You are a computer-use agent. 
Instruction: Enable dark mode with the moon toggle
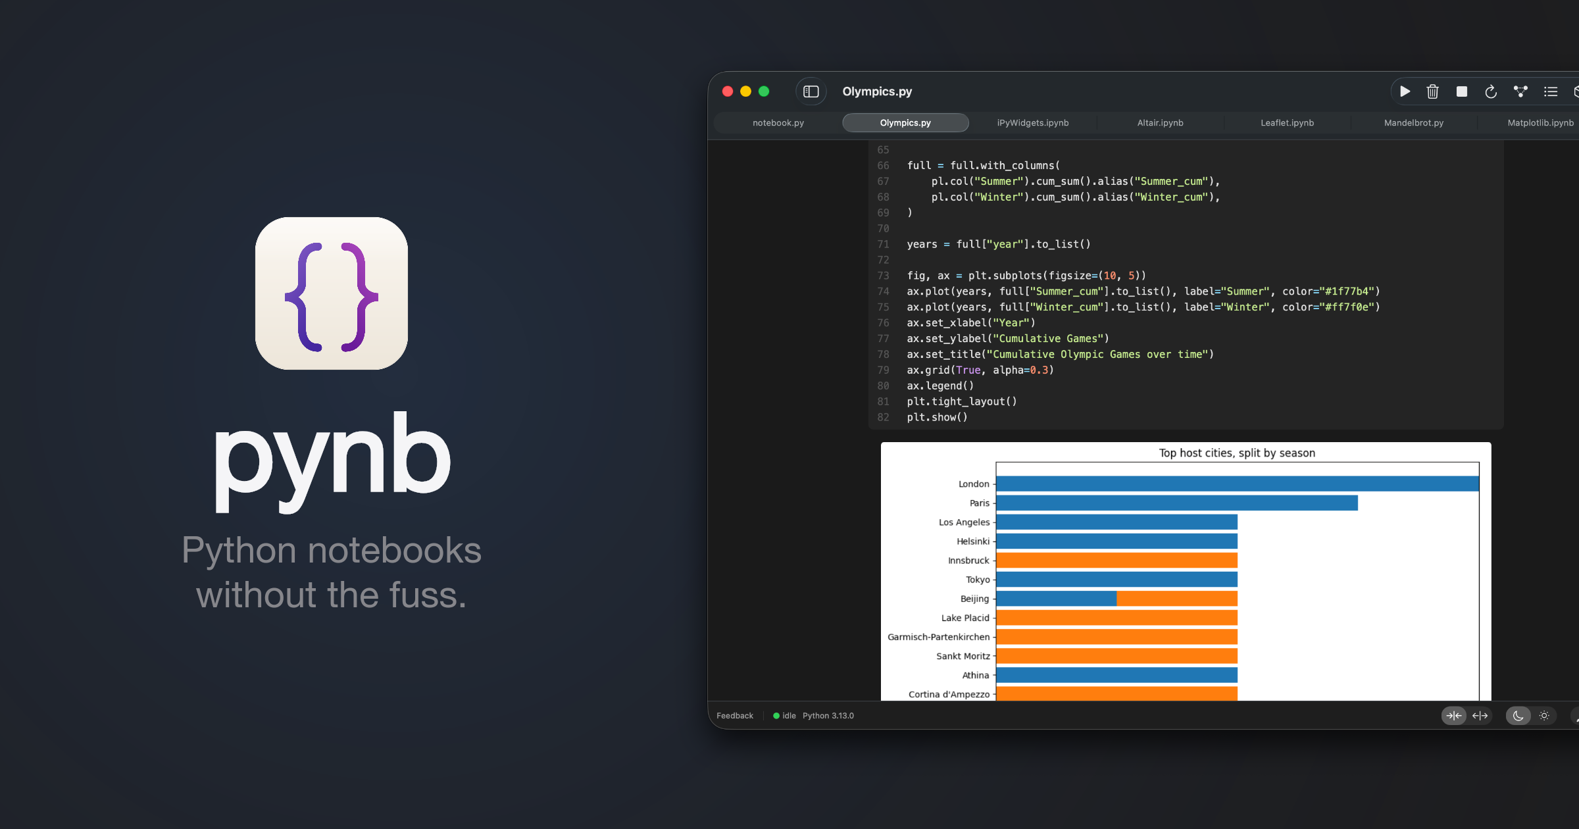tap(1518, 716)
